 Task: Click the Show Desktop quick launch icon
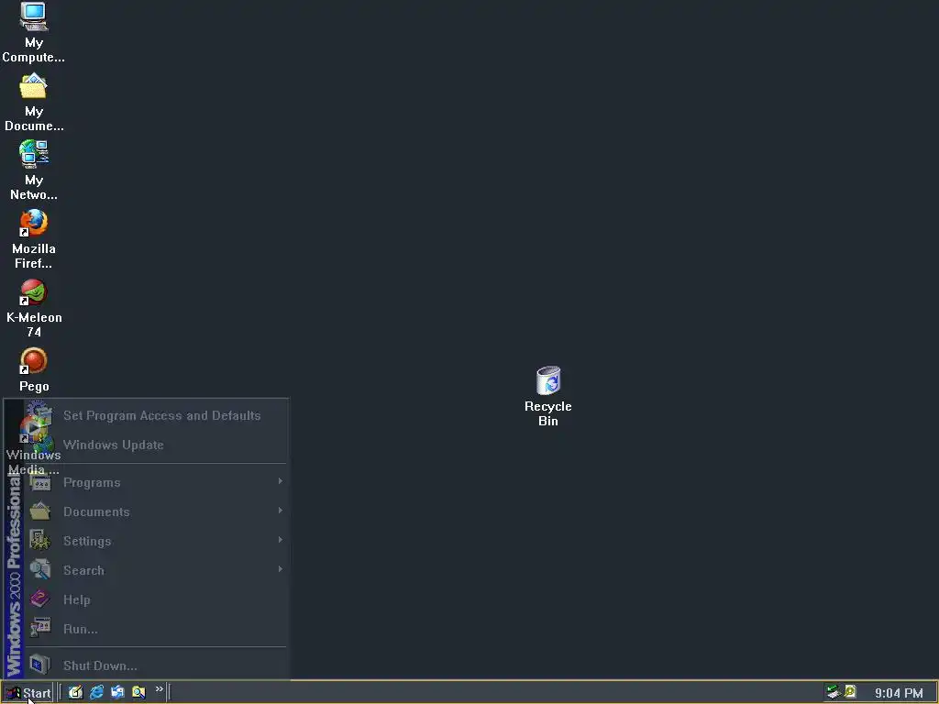click(75, 692)
